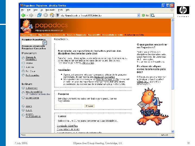Click the bullet icon beside Por Data
Screen dimensions: 195x146
[x=23, y=71]
